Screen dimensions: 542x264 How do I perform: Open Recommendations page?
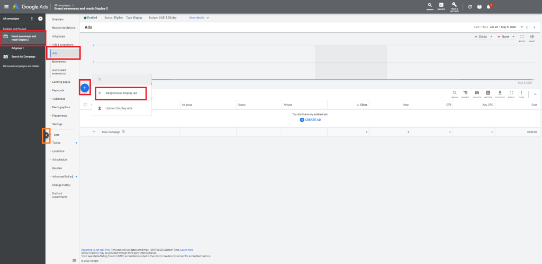64,27
